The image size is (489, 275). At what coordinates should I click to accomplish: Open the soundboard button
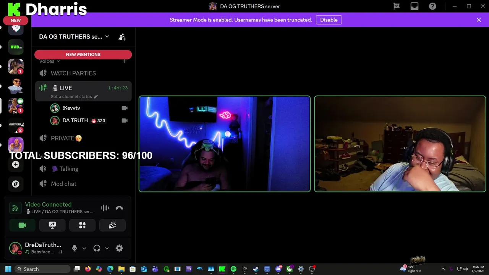112,225
